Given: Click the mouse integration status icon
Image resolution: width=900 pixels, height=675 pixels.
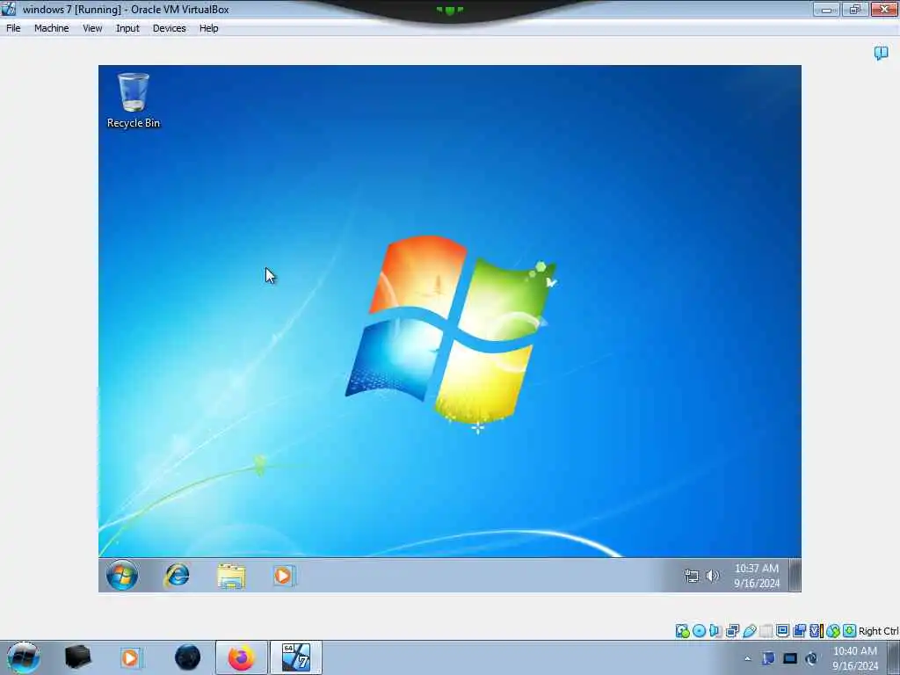Looking at the screenshot, I should click(x=833, y=631).
